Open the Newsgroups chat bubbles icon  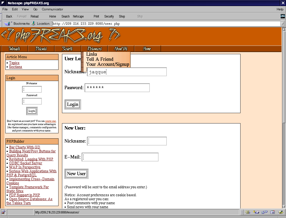click(264, 212)
